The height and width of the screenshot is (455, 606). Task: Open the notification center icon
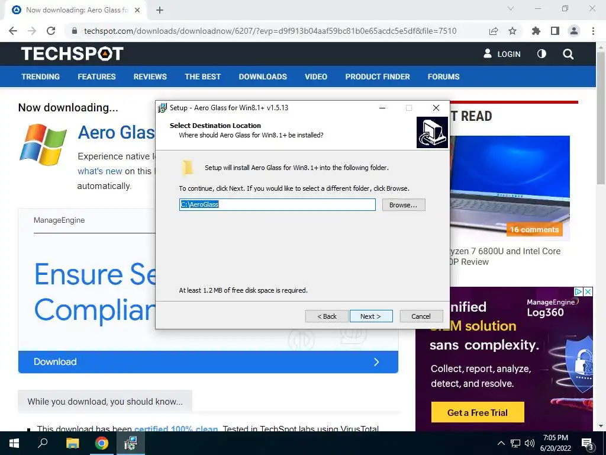tap(587, 443)
